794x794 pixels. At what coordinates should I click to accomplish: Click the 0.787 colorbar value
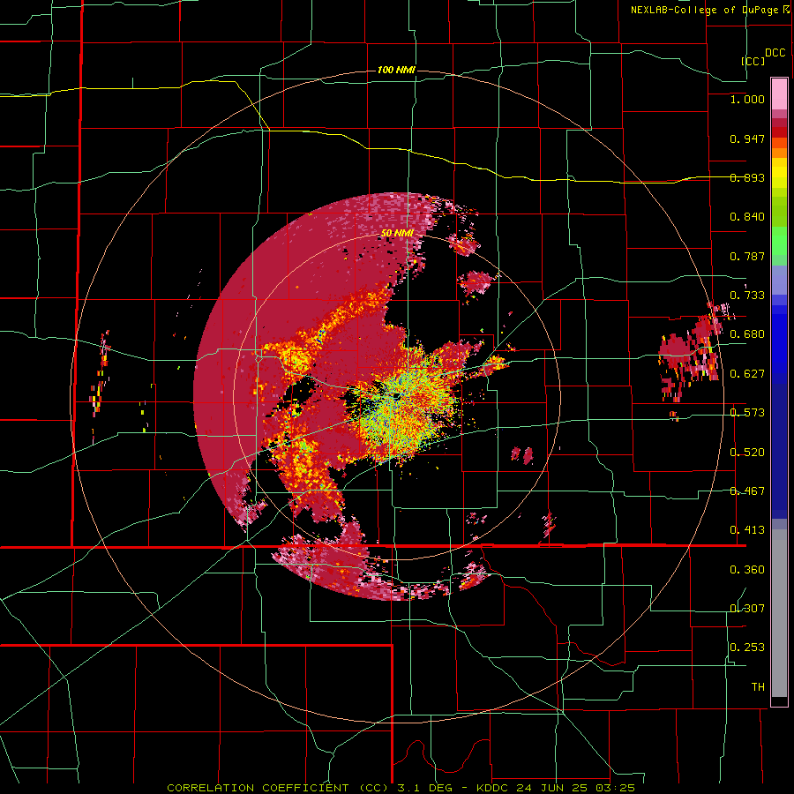pos(747,256)
